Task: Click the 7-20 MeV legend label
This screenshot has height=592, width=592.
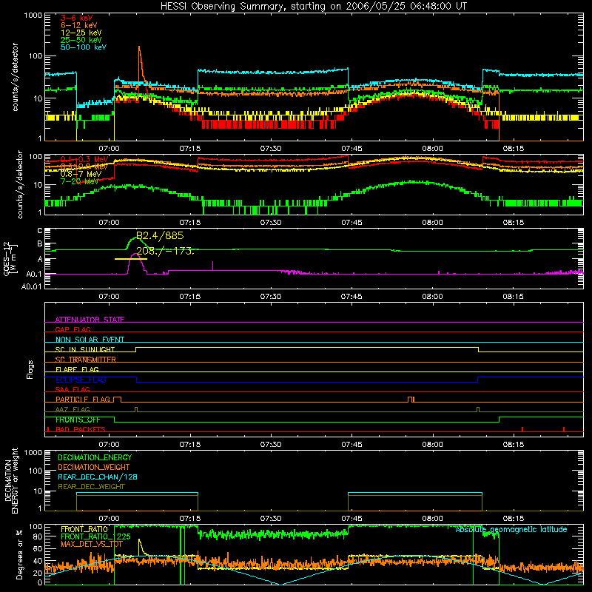Action: [x=79, y=181]
